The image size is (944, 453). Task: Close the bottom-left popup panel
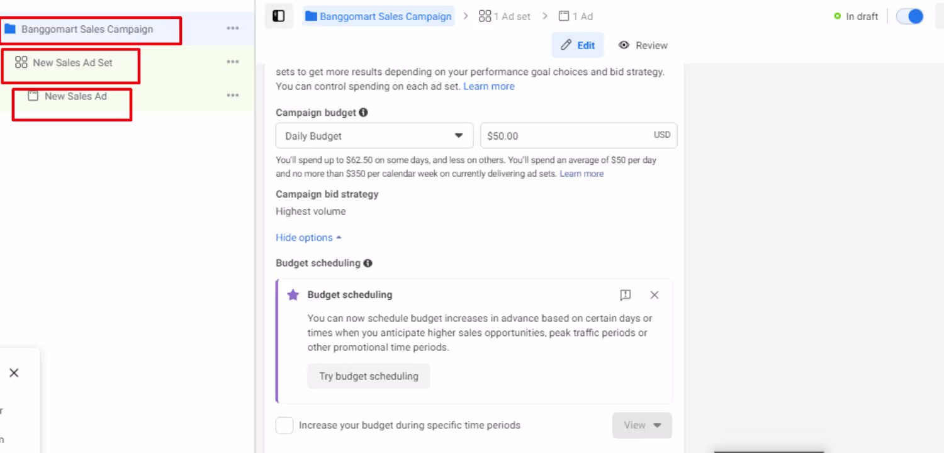tap(14, 372)
